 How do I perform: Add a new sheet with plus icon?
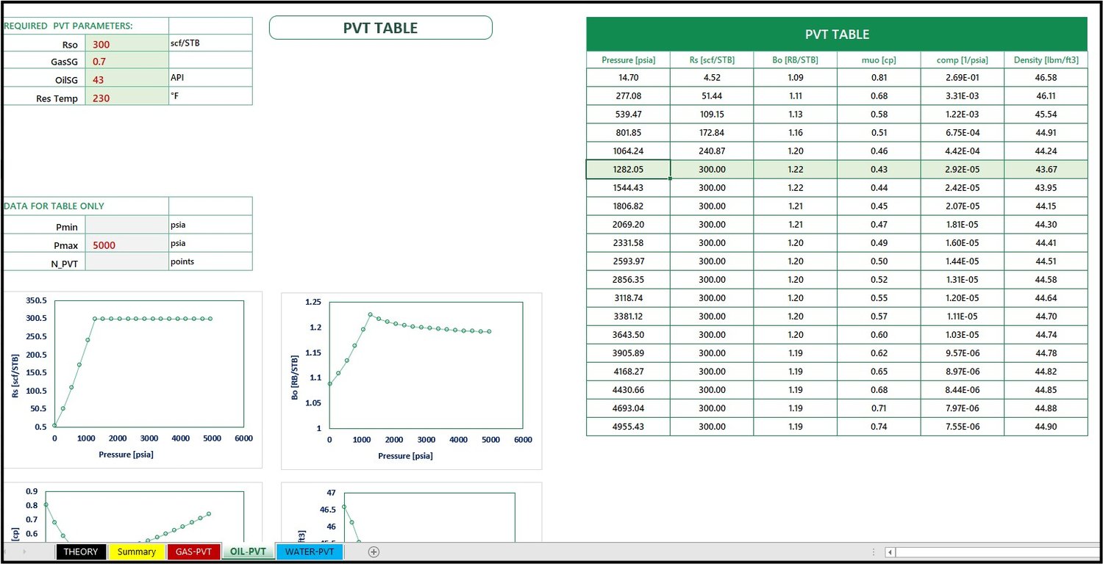(374, 552)
